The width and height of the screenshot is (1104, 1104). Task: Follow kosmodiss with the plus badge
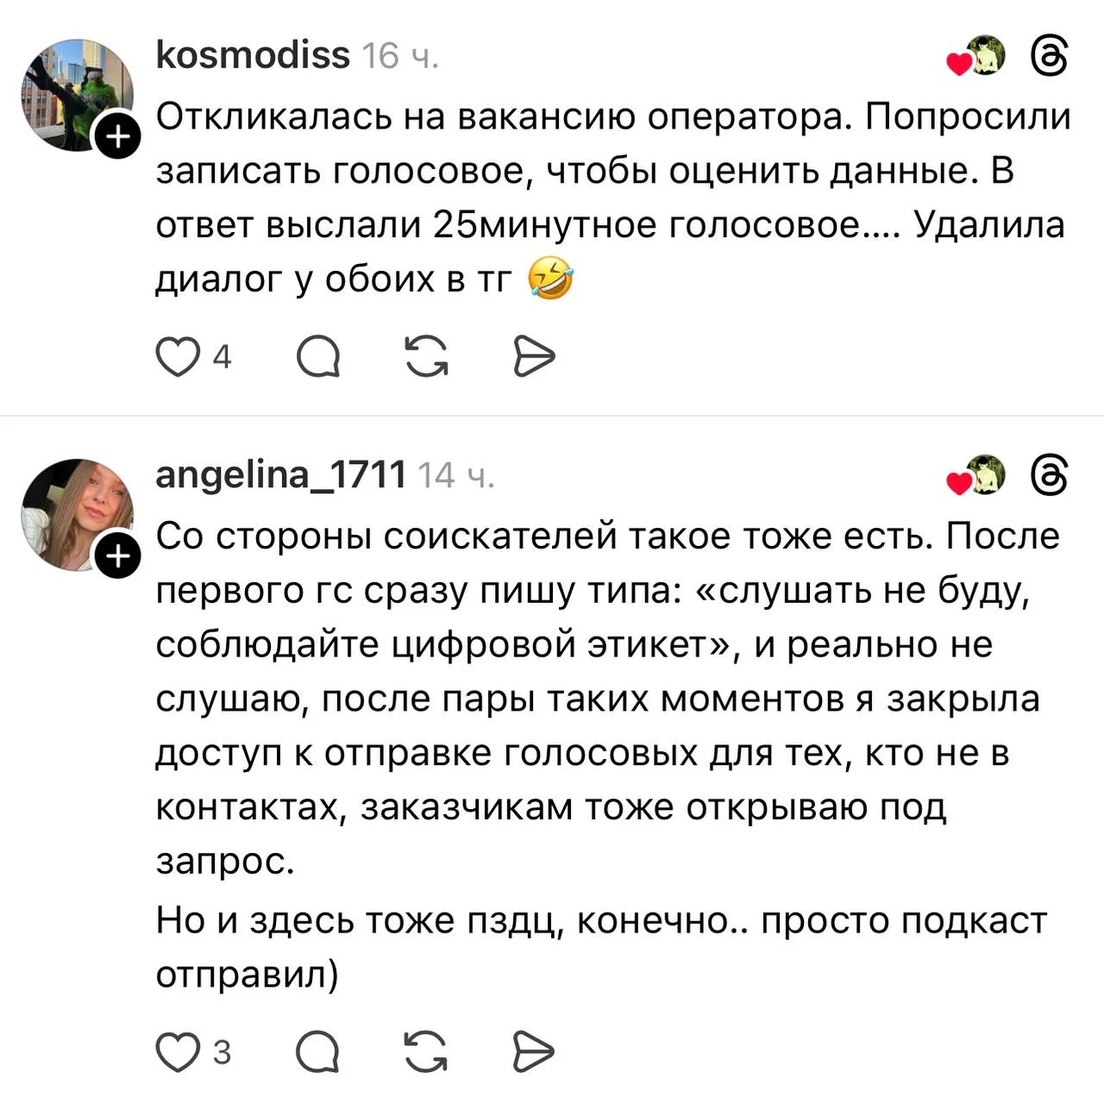(118, 136)
